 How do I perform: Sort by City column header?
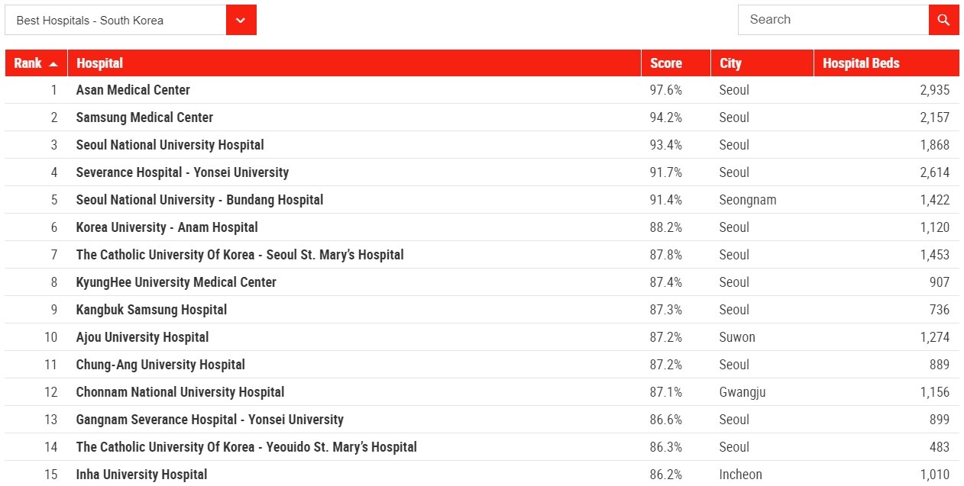click(730, 63)
